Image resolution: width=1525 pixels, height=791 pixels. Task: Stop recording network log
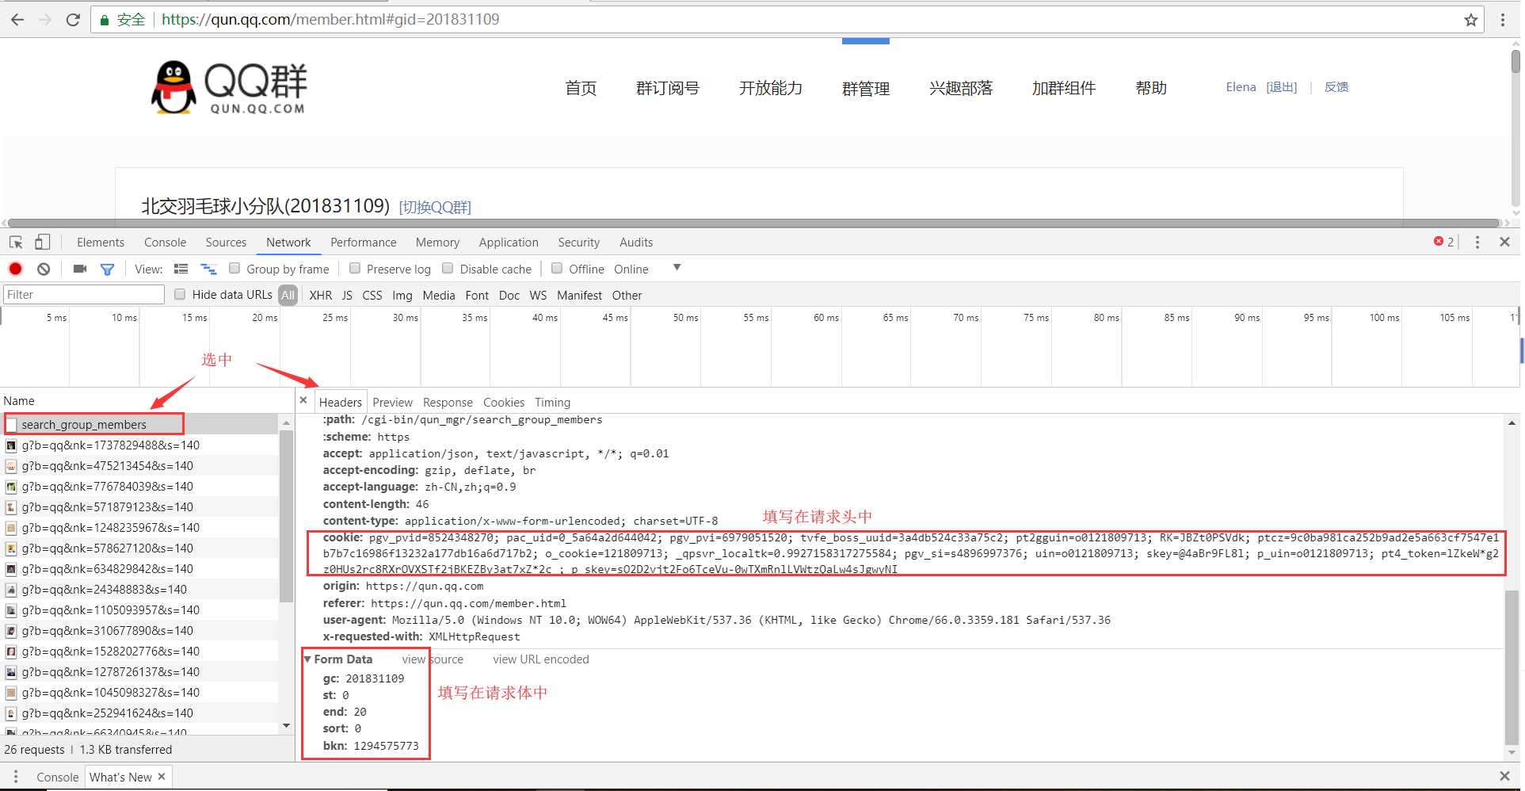pyautogui.click(x=15, y=269)
